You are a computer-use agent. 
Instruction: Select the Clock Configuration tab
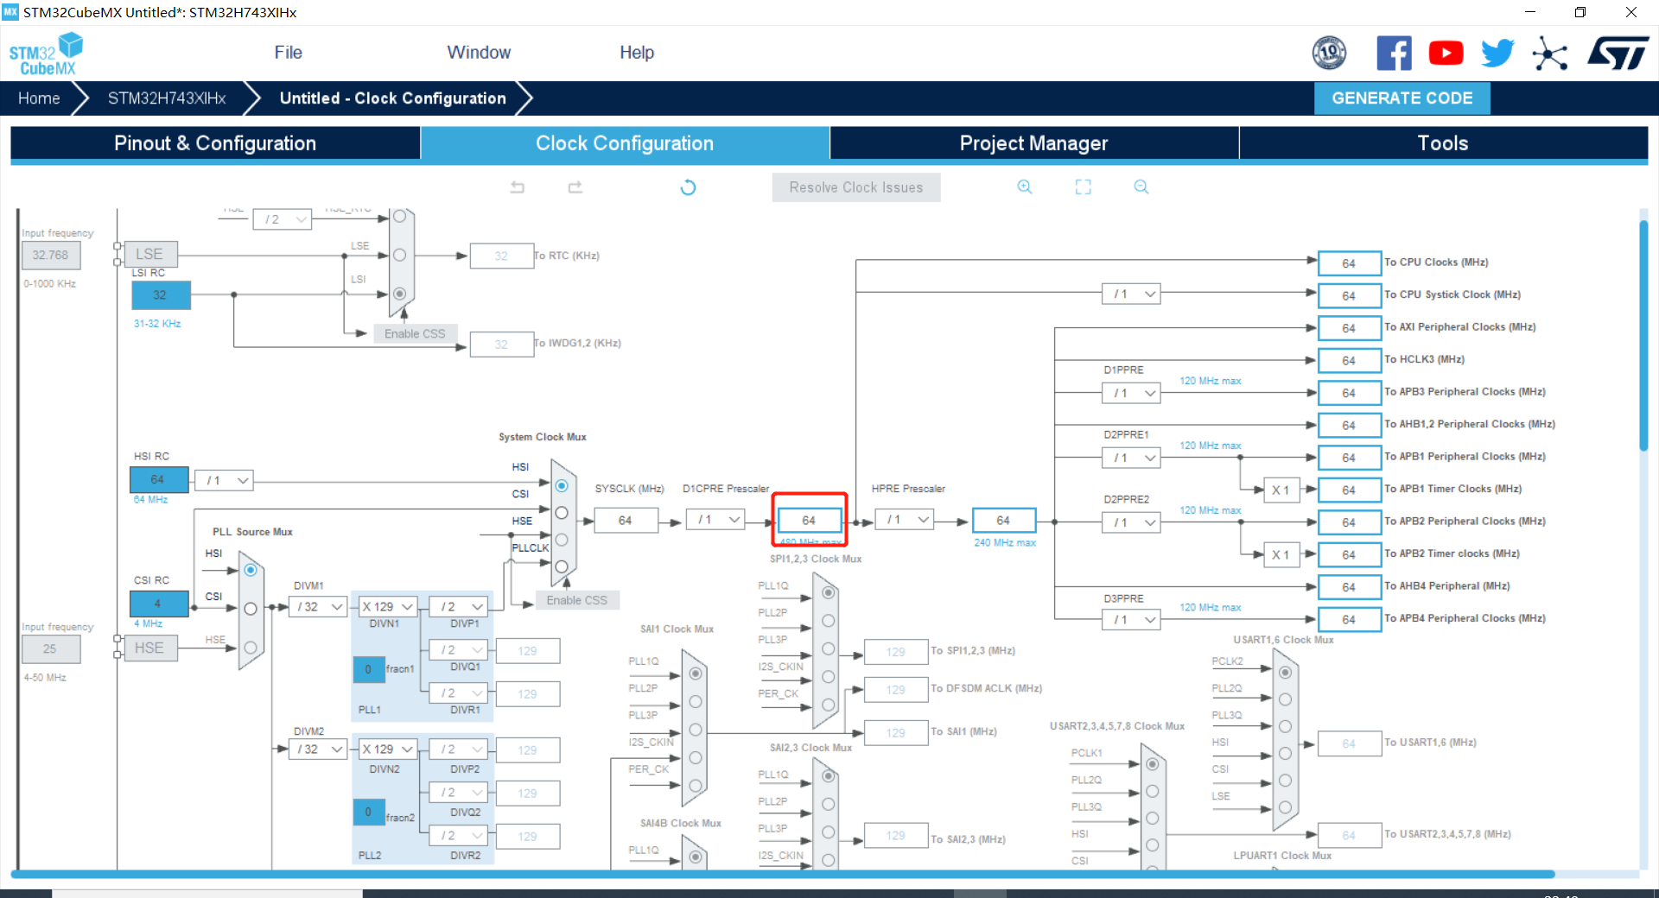[x=625, y=143]
